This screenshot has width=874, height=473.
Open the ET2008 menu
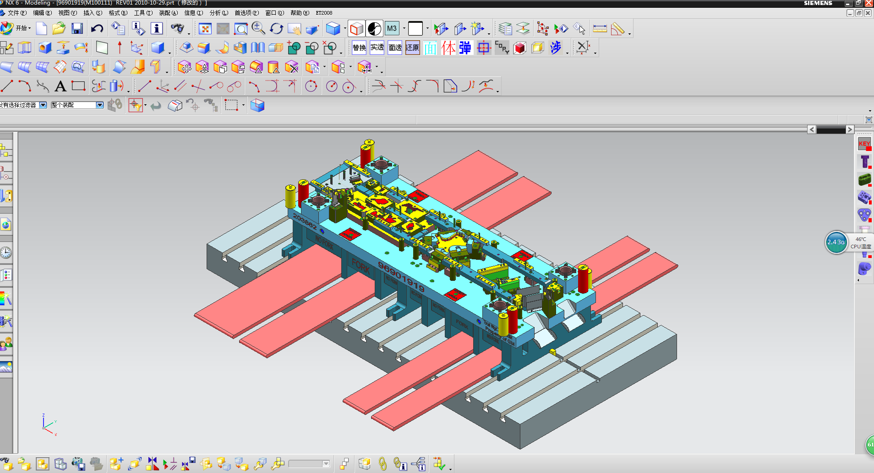[324, 13]
